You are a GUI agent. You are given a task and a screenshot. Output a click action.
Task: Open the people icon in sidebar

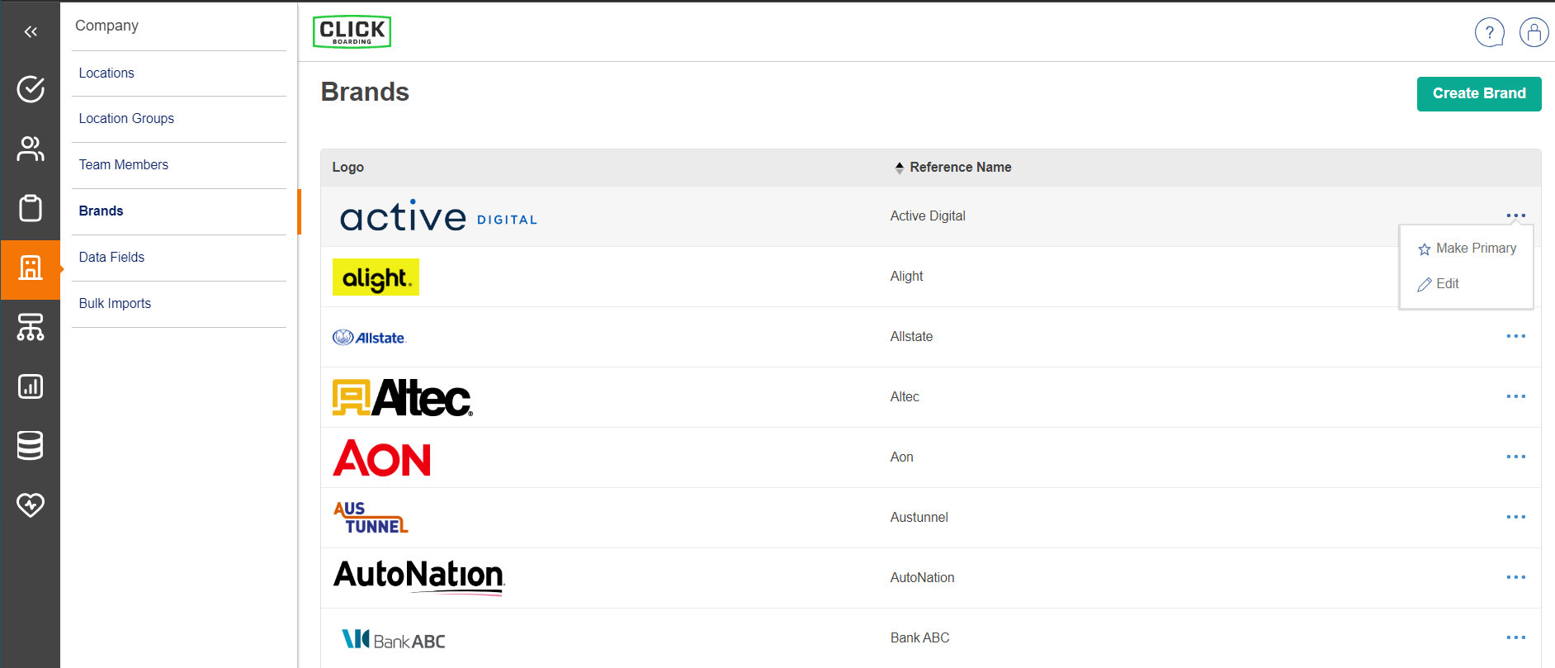point(31,149)
